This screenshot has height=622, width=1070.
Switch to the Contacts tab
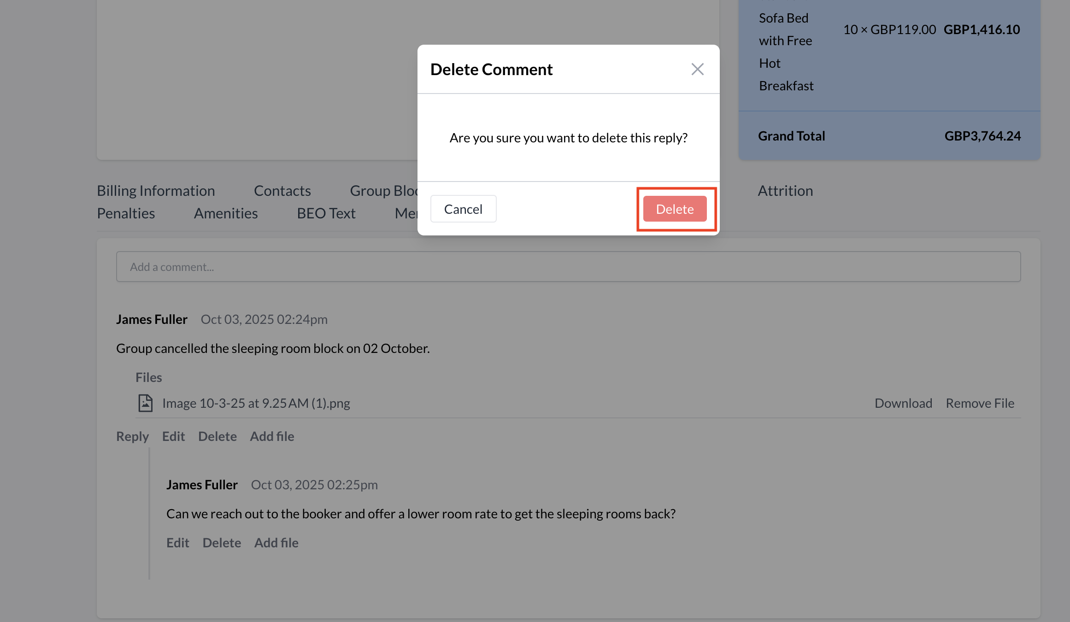click(x=282, y=191)
